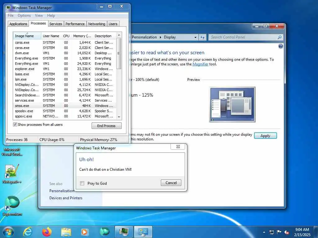318x238 pixels.
Task: Click the display scaling preview thumbnail
Action: click(x=232, y=104)
